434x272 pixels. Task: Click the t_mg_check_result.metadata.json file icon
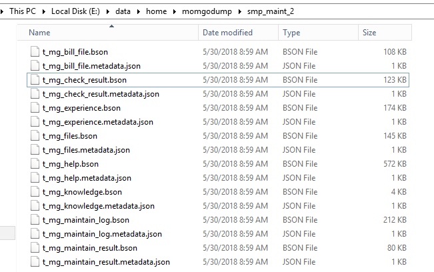click(35, 94)
